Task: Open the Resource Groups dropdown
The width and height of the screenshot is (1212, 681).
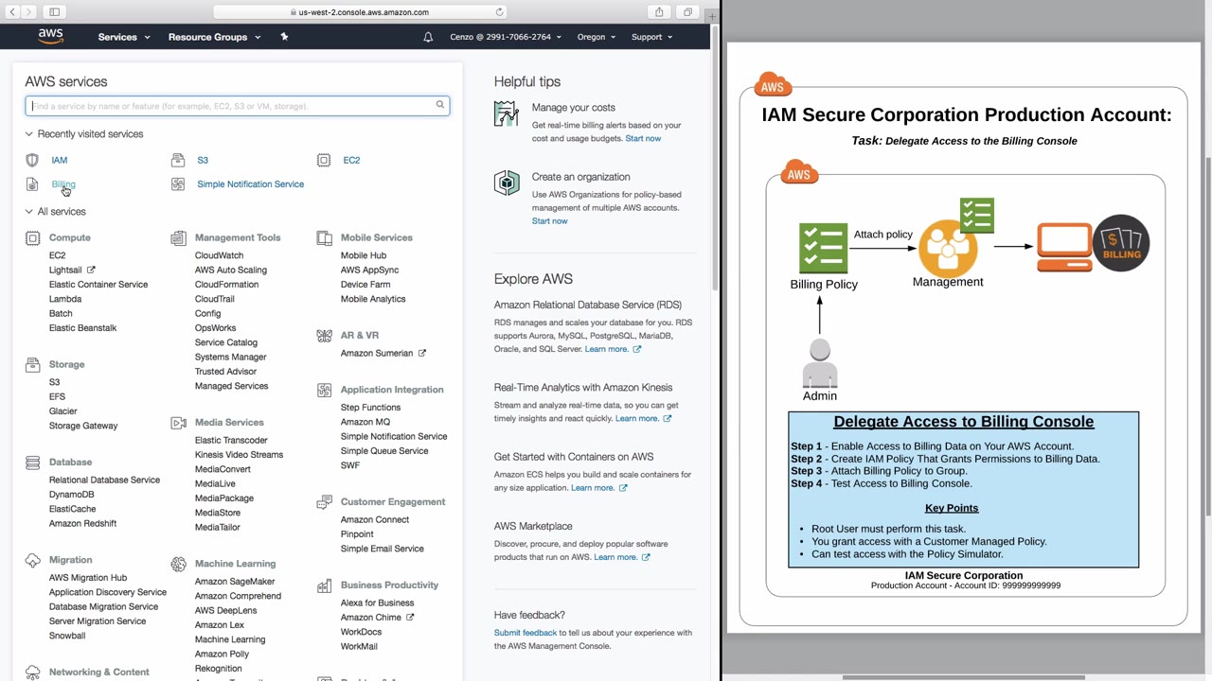Action: [x=214, y=37]
